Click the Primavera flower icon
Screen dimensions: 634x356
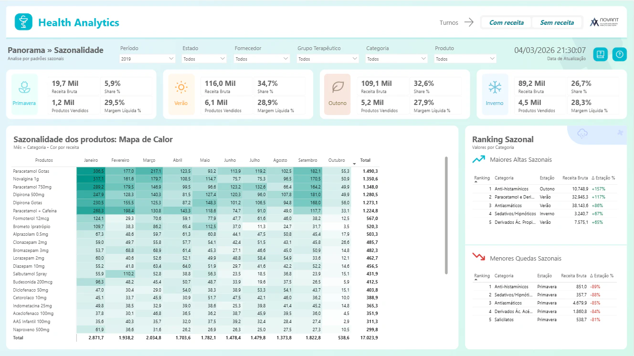click(24, 87)
